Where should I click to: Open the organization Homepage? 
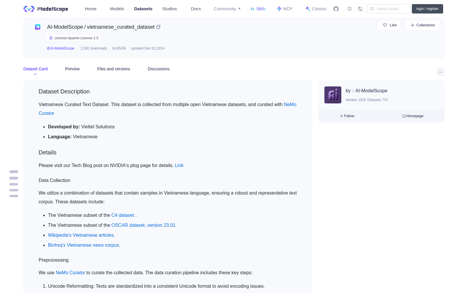pos(413,116)
